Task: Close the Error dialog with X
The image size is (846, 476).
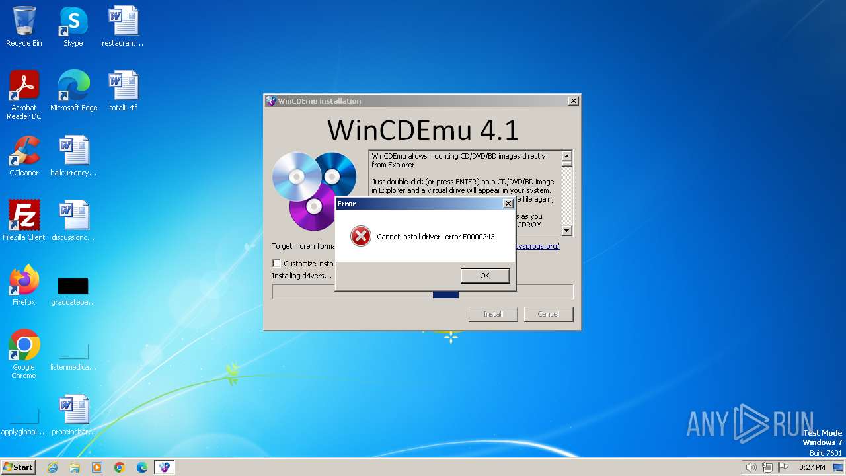Action: click(x=508, y=204)
